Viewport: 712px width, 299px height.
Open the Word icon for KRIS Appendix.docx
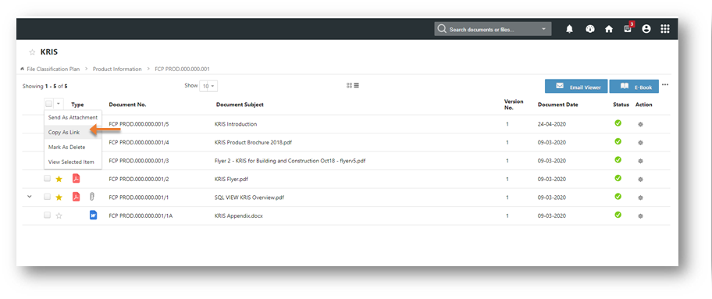93,215
